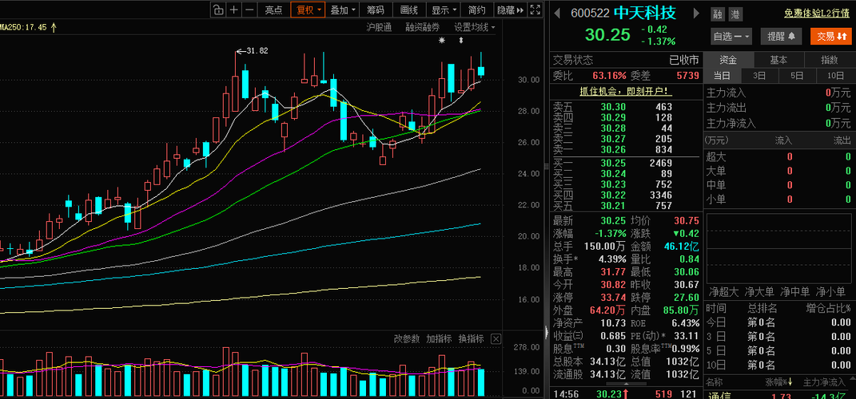Select the 当日 period tab

(x=721, y=76)
